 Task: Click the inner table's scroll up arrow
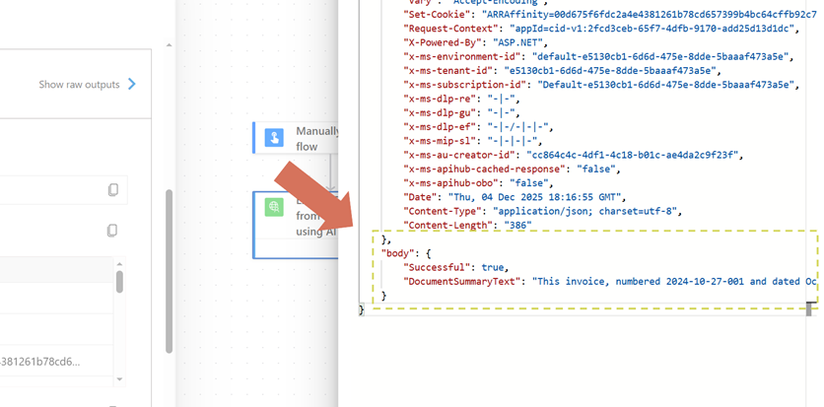[x=119, y=264]
